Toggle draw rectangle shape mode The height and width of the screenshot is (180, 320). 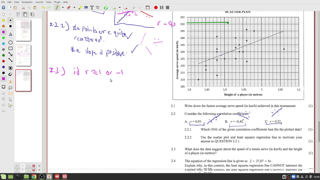coord(10,48)
